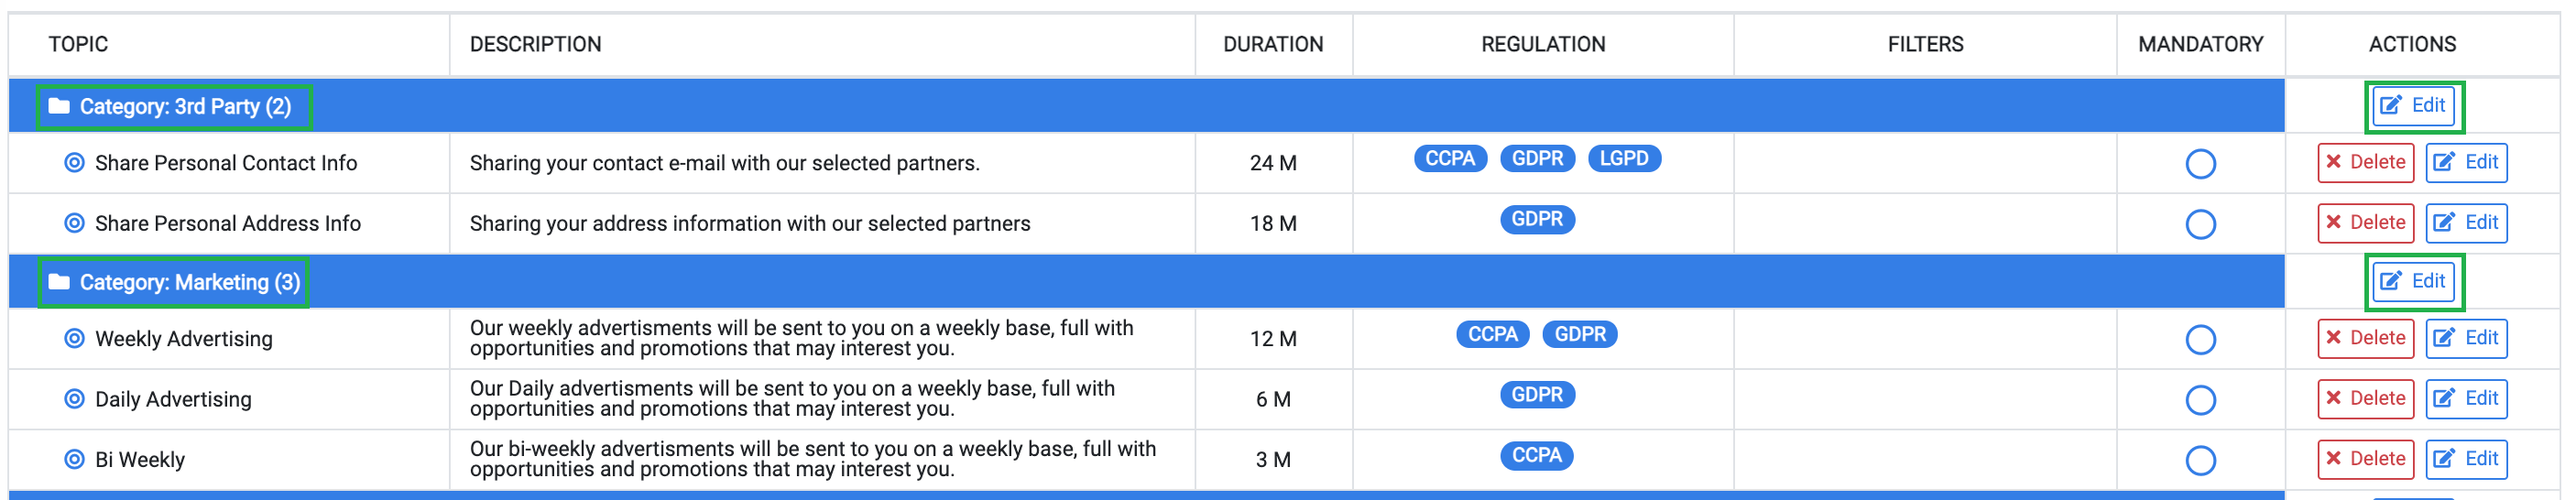Viewport: 2576px width, 500px height.
Task: Edit the Daily Advertising topic
Action: tap(2466, 399)
